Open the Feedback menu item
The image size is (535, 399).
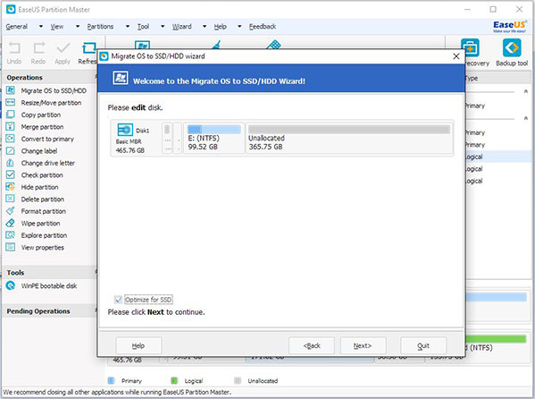(x=263, y=26)
